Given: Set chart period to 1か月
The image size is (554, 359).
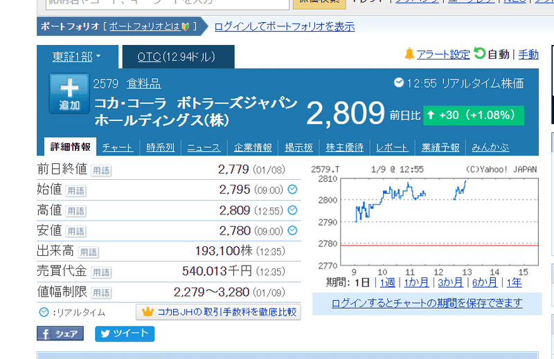Looking at the screenshot, I should pos(417,283).
